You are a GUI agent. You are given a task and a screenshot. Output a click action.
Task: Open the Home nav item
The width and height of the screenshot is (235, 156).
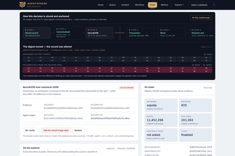click(x=101, y=5)
